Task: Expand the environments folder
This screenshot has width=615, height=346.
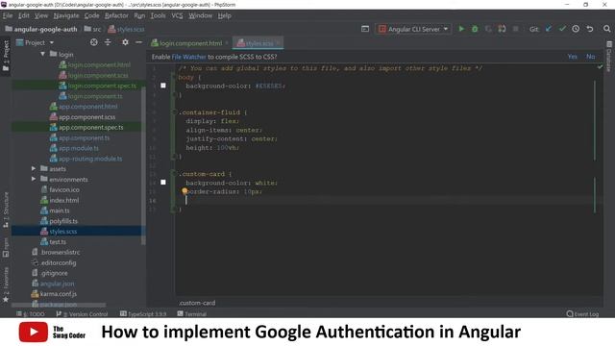Action: (34, 179)
